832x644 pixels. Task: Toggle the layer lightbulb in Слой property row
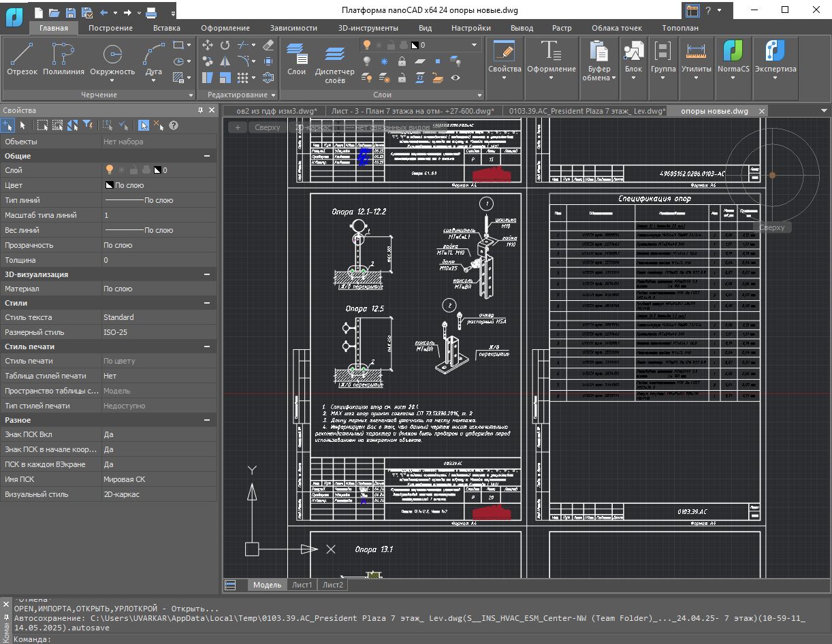108,170
